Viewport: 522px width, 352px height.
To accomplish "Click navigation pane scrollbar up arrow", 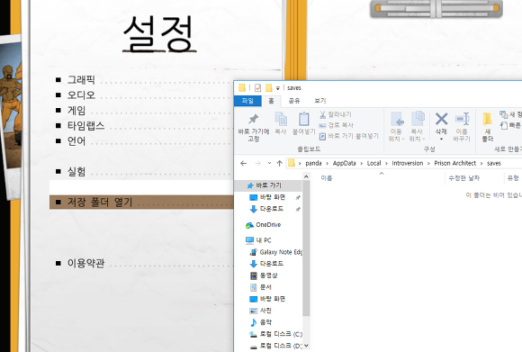I will (x=306, y=176).
